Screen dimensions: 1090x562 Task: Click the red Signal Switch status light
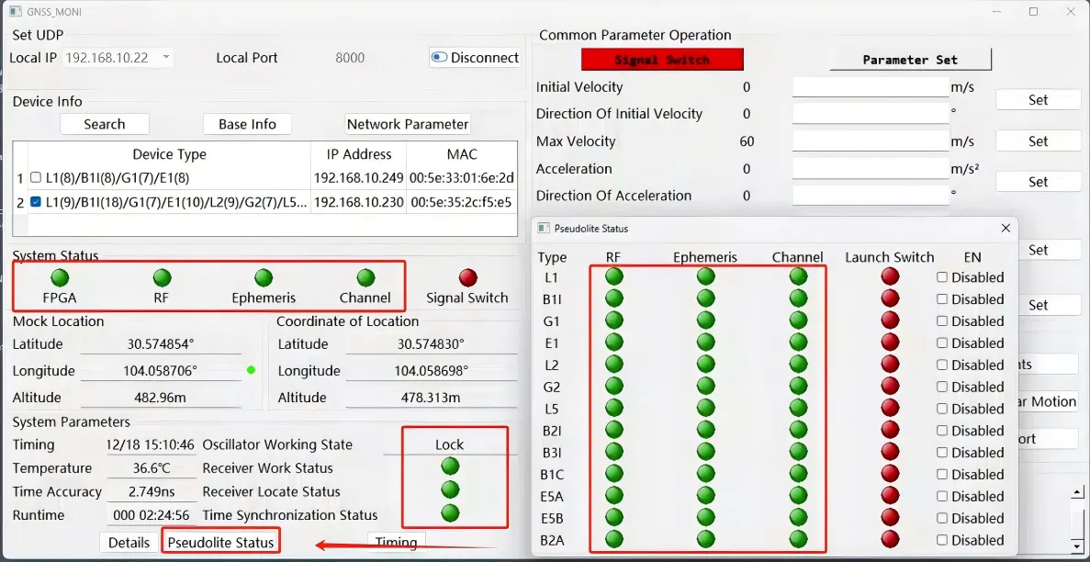(467, 277)
